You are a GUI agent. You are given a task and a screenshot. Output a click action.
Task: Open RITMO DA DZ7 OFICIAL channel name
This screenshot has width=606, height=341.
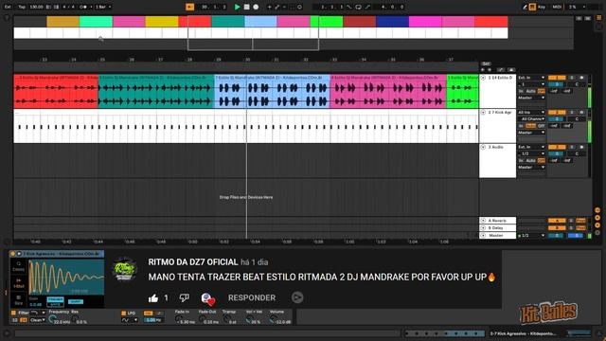(193, 262)
